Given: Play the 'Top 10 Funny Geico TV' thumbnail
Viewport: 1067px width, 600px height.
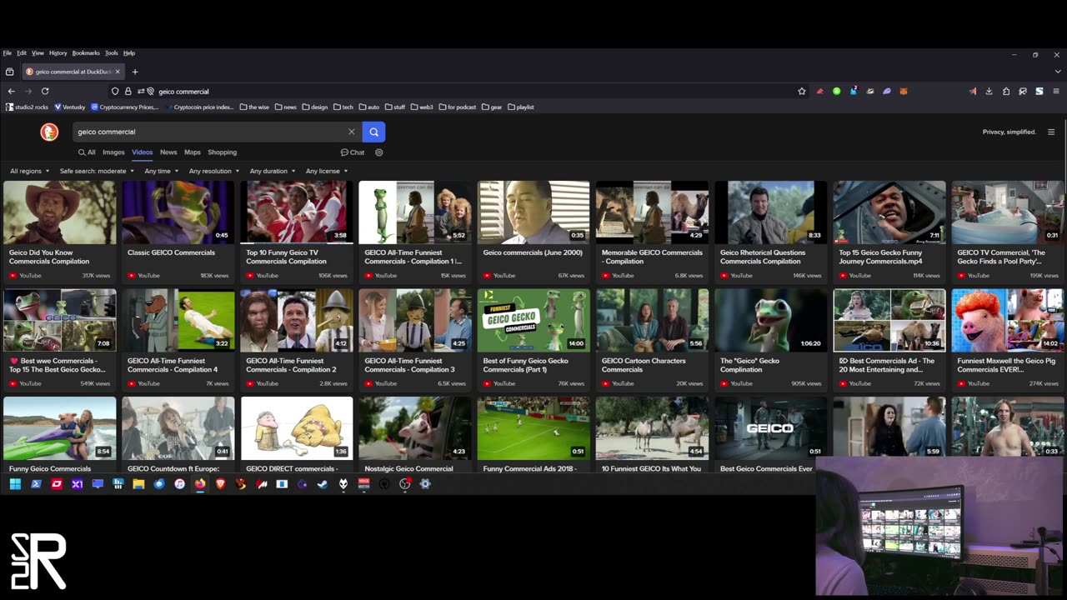Looking at the screenshot, I should (297, 212).
